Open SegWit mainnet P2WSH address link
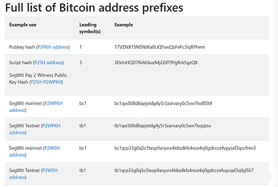Image resolution: width=278 pixels, height=187 pixels. (35, 151)
